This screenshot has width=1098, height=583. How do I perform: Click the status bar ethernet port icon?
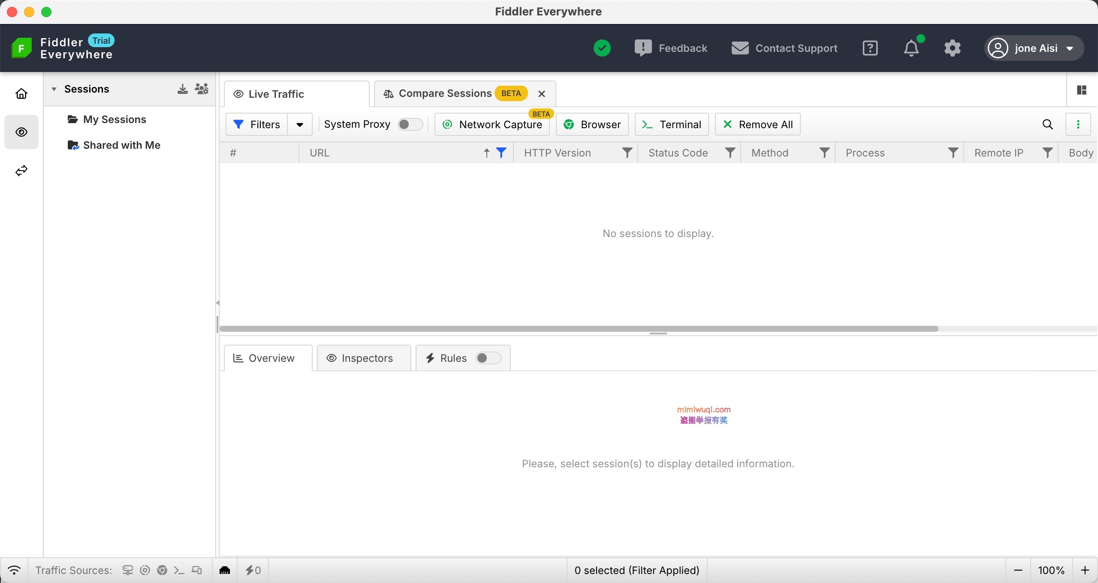(x=225, y=570)
